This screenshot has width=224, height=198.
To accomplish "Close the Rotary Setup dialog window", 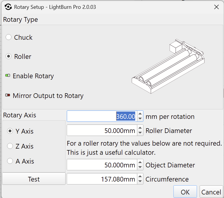I will coord(216,7).
